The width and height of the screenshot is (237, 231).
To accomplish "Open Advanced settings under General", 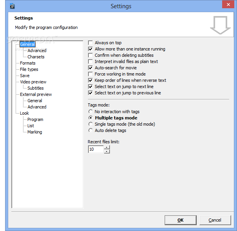I will tap(37, 51).
